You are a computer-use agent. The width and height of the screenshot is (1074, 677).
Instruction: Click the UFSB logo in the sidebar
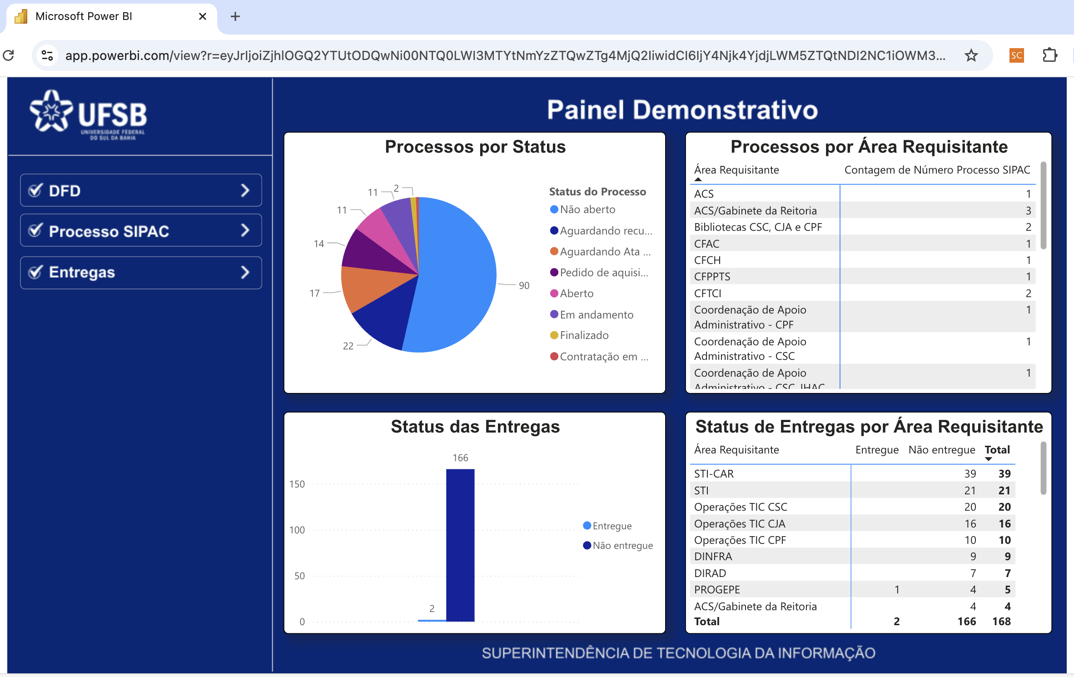[86, 114]
